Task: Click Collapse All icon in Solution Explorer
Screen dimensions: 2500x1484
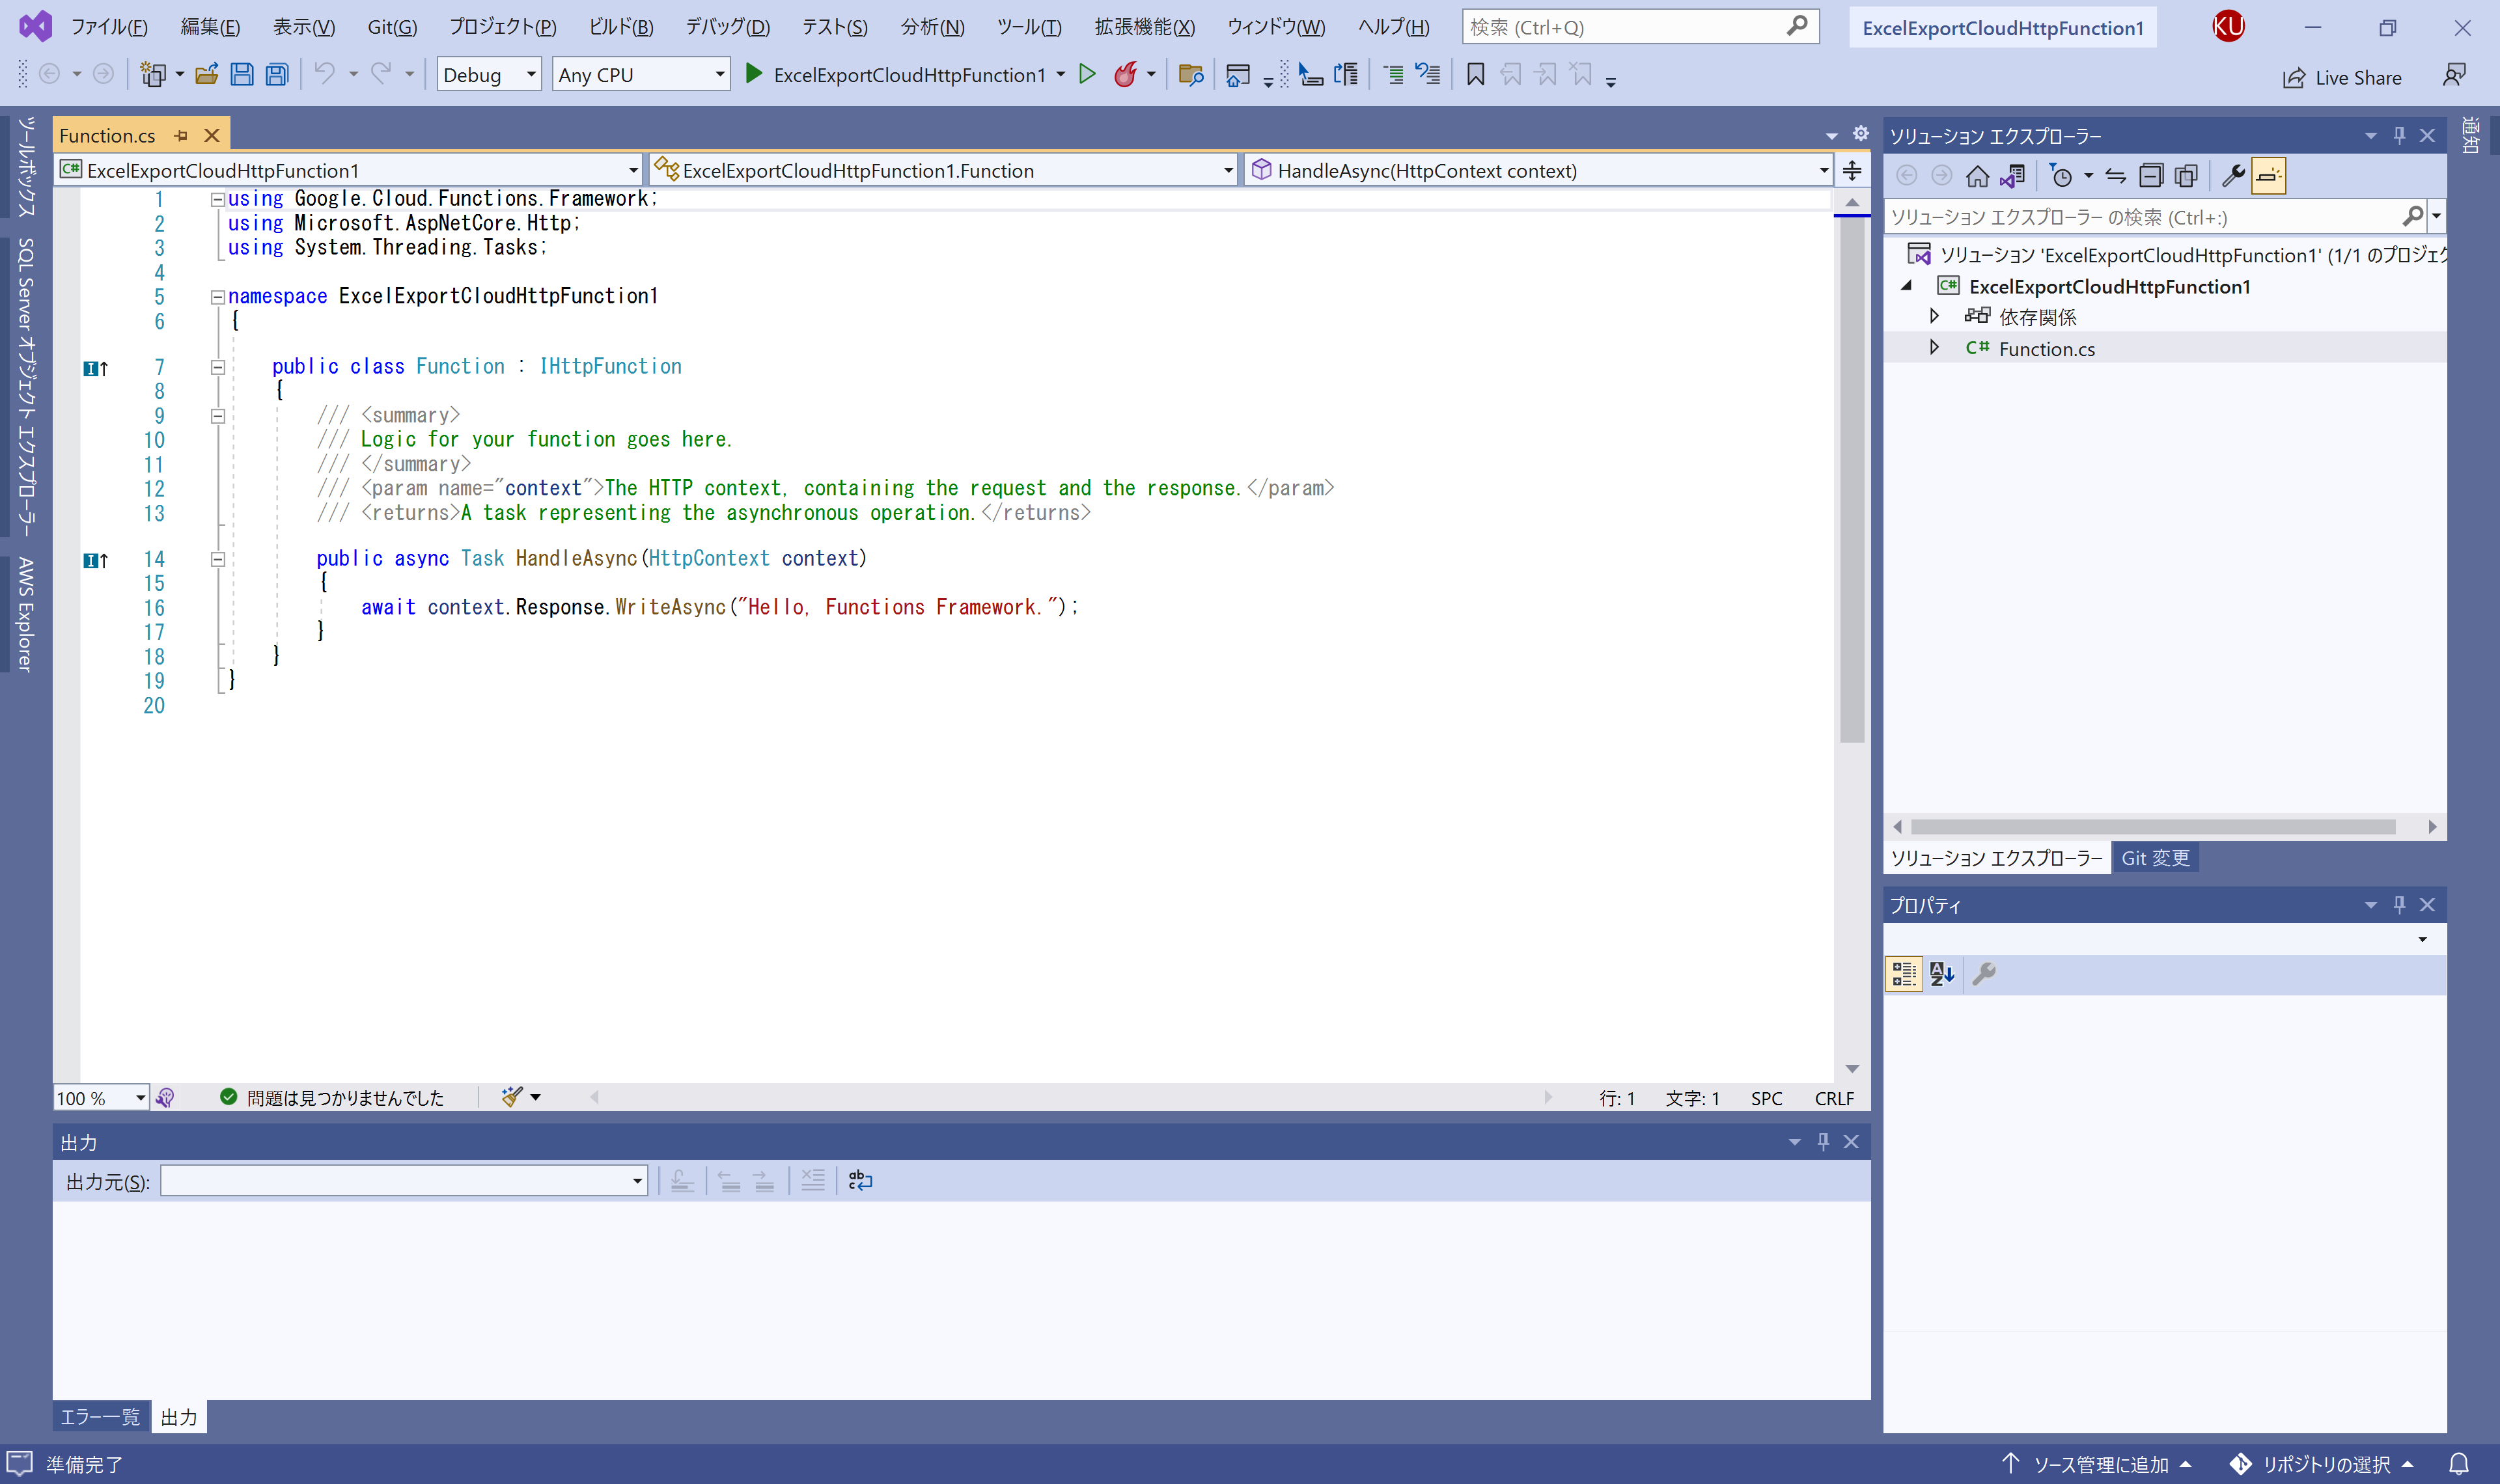Action: point(2151,176)
